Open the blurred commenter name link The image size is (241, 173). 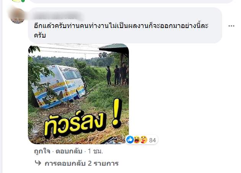click(x=58, y=16)
